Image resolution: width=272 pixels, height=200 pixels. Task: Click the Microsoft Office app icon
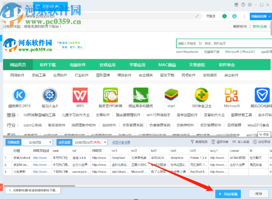(232, 95)
